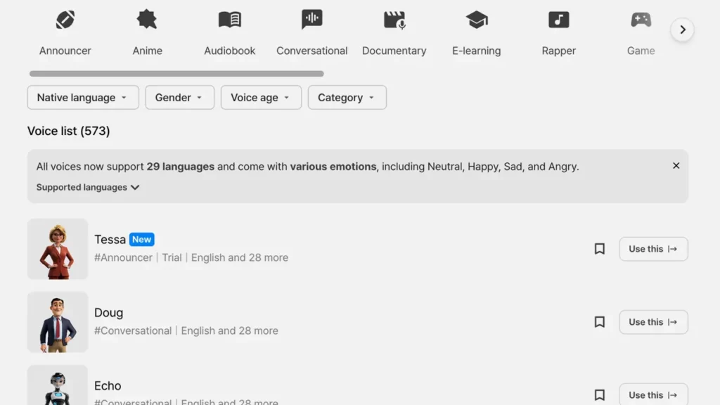Click Doug's English and 28 more text
The image size is (720, 405).
[x=230, y=330]
